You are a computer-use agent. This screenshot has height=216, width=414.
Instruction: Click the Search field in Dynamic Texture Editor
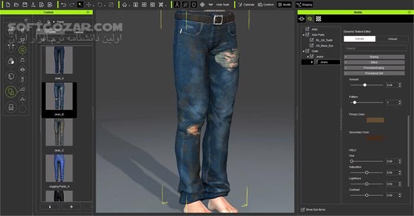pyautogui.click(x=376, y=48)
